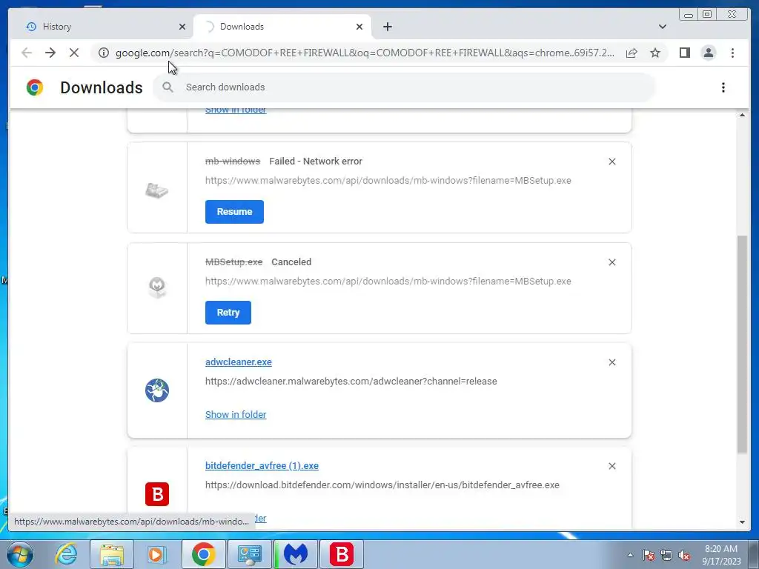Click the Chrome logo beside Downloads
The image size is (759, 569).
coord(34,87)
